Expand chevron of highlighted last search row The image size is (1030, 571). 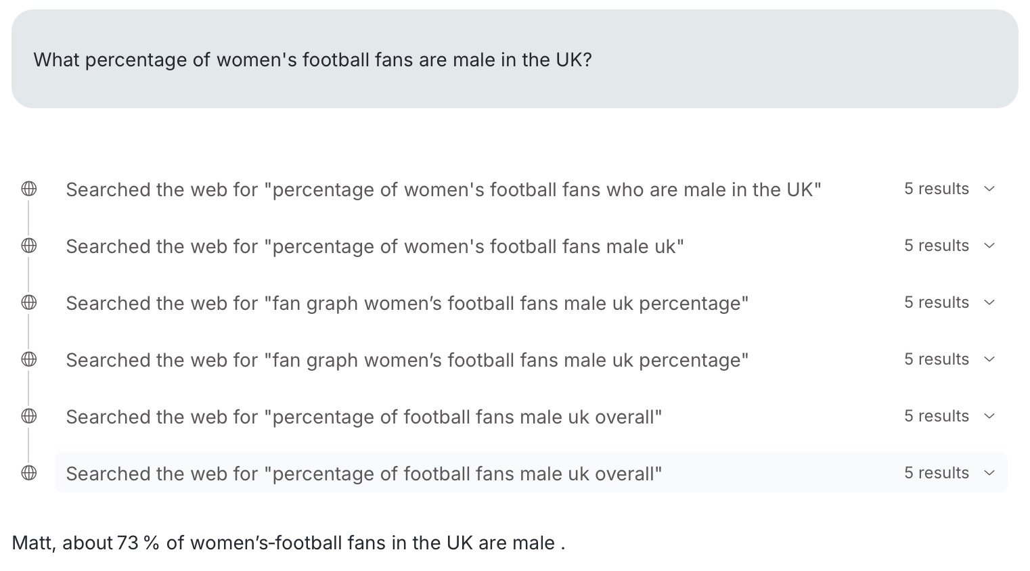click(x=989, y=474)
